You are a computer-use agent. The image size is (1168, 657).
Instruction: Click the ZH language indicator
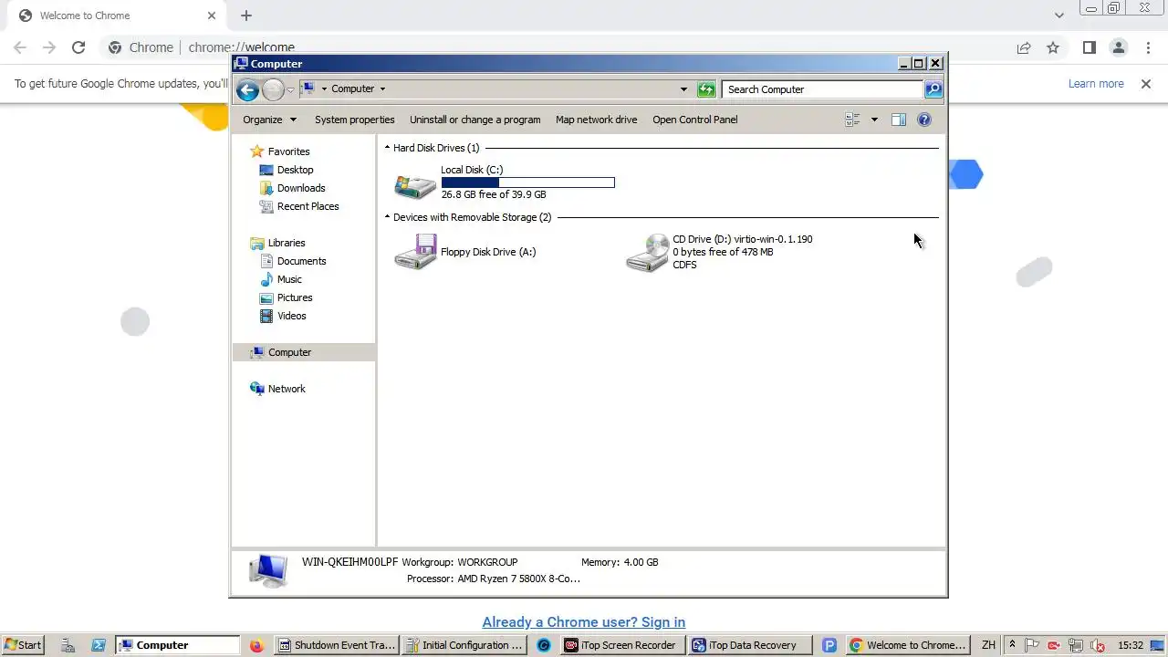[988, 645]
